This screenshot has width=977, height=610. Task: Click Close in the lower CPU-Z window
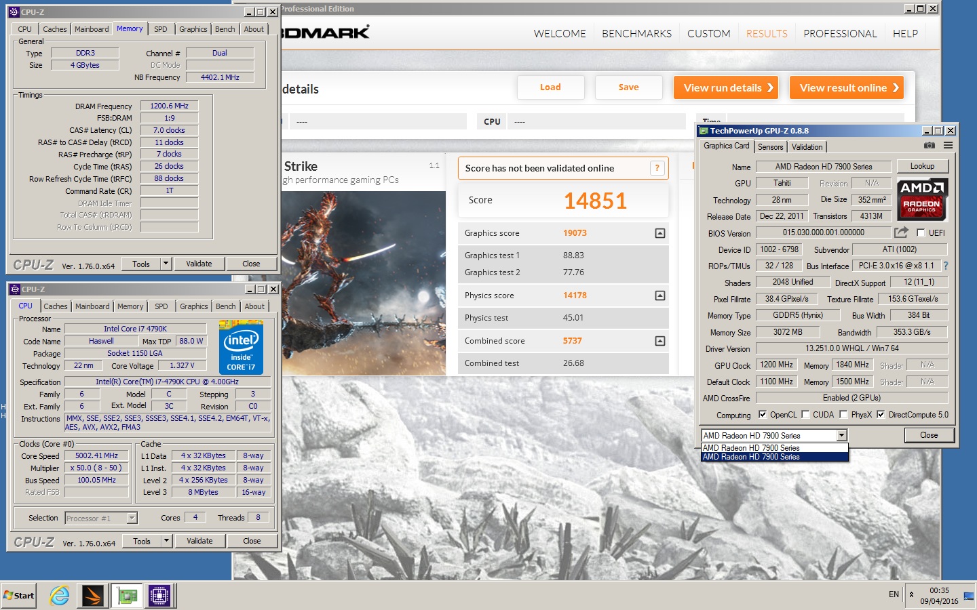(x=252, y=541)
